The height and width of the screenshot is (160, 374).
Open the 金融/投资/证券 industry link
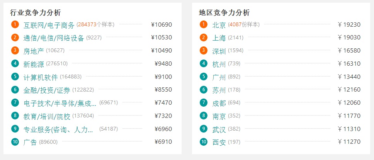coord(47,90)
